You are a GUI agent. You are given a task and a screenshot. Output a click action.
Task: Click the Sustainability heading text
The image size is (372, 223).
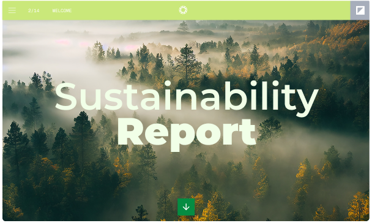click(x=187, y=99)
